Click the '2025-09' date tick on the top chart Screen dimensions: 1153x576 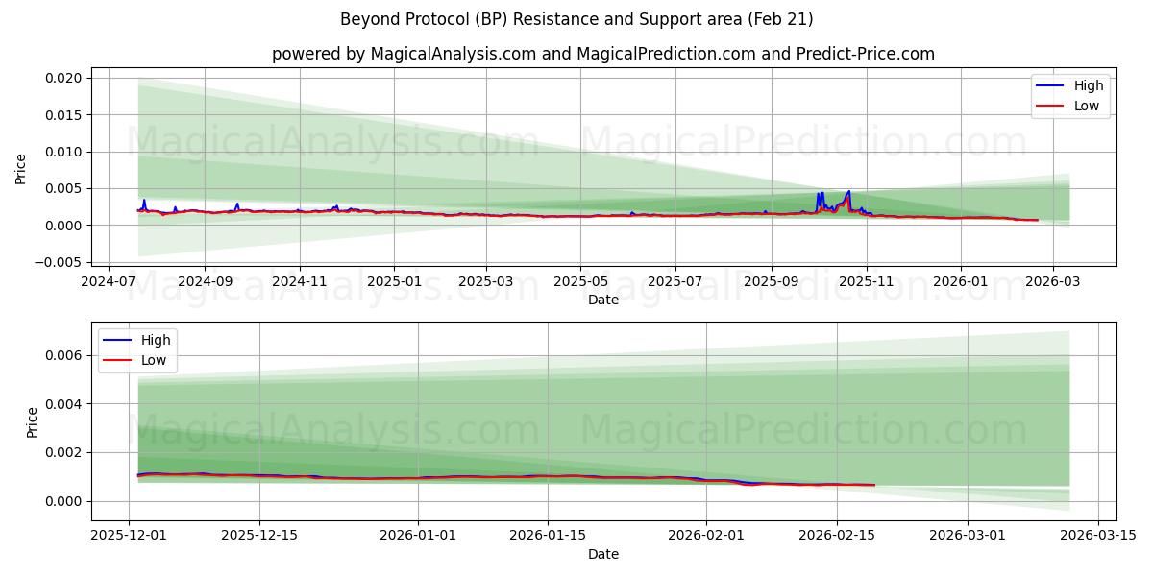click(x=771, y=283)
